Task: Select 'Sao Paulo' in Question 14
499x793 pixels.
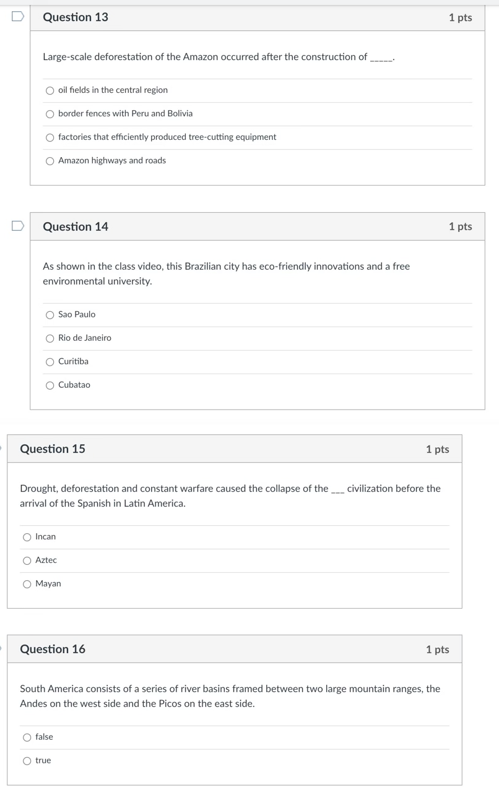Action: point(50,315)
